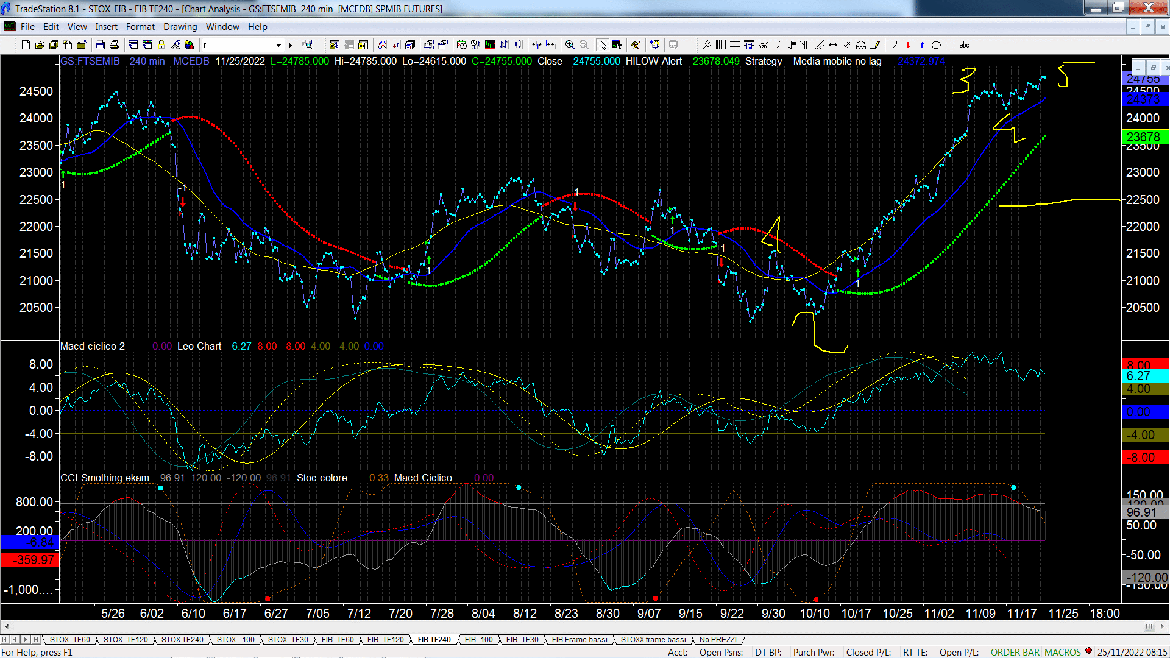Toggle the ORDER BAR status indicator

tap(1015, 652)
